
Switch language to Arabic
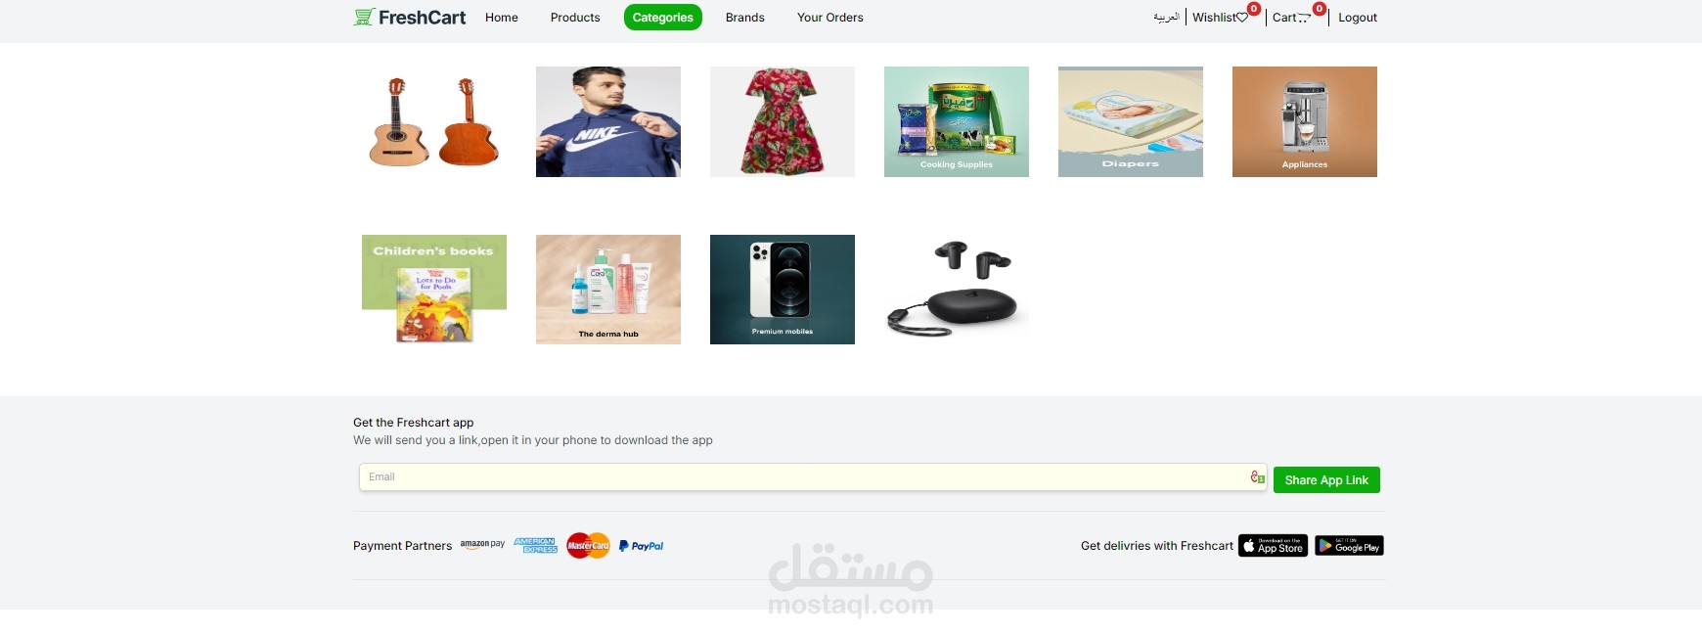coord(1166,18)
